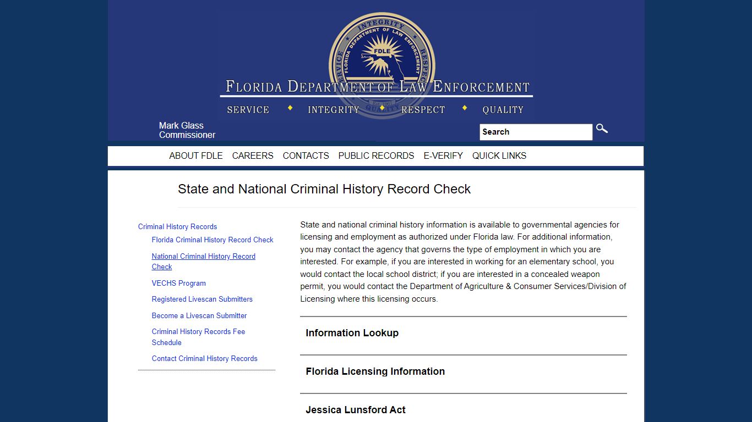Click the Mark Glass Commissioner text
The width and height of the screenshot is (752, 422).
[x=187, y=130]
